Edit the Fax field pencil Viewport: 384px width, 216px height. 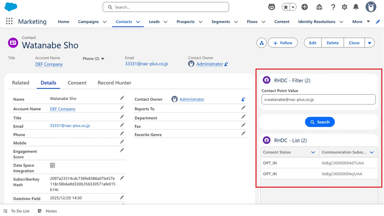pos(243,125)
